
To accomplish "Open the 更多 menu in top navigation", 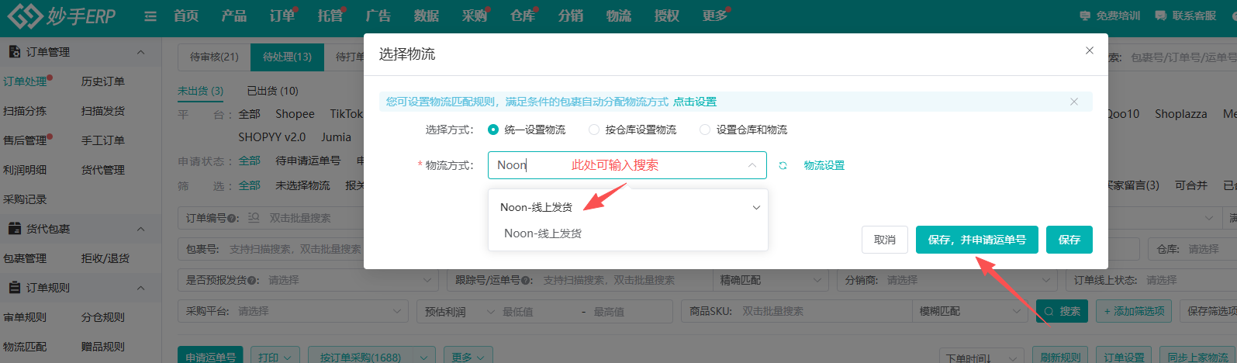I will [x=714, y=16].
